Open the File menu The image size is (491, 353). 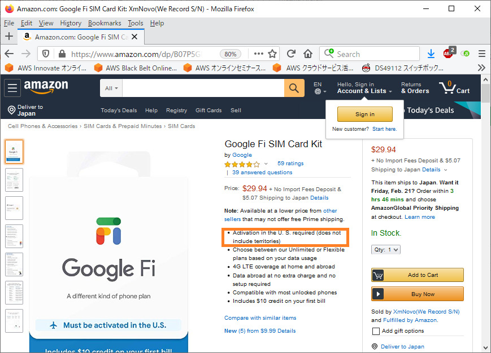9,23
